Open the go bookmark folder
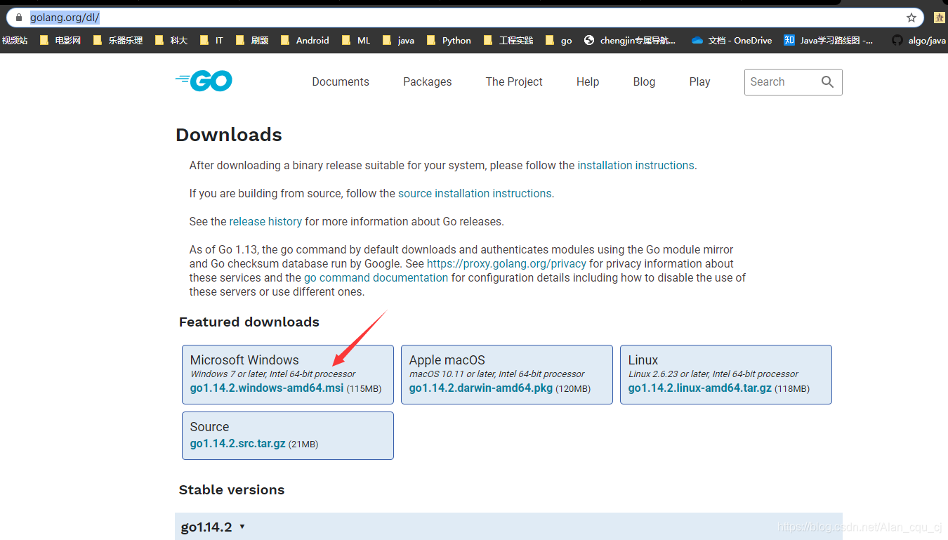The height and width of the screenshot is (540, 948). tap(559, 41)
